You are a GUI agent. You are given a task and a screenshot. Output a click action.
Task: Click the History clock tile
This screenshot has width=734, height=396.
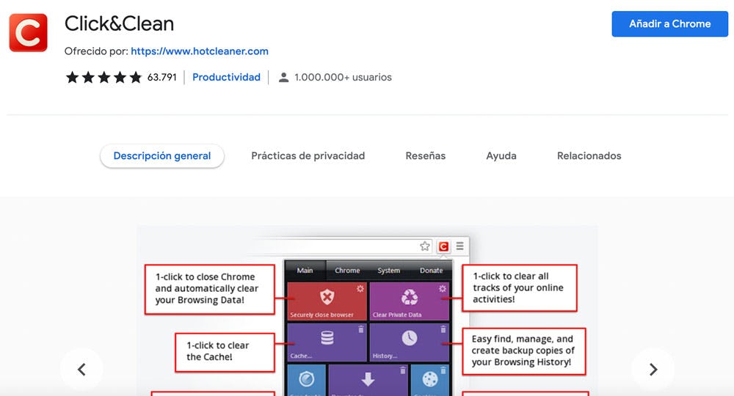409,342
